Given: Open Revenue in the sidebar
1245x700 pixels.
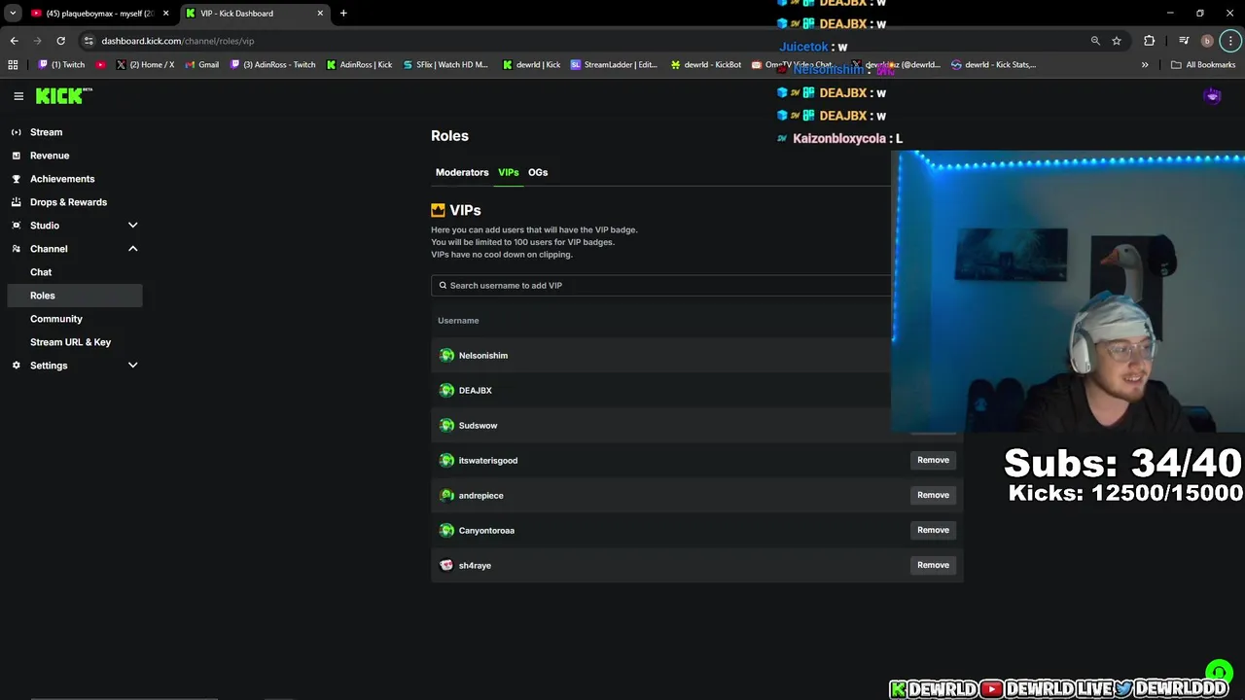Looking at the screenshot, I should (x=50, y=156).
